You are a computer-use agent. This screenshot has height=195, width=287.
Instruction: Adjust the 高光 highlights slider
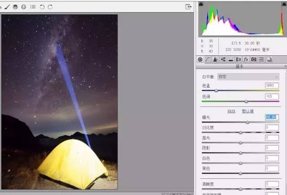(240, 142)
